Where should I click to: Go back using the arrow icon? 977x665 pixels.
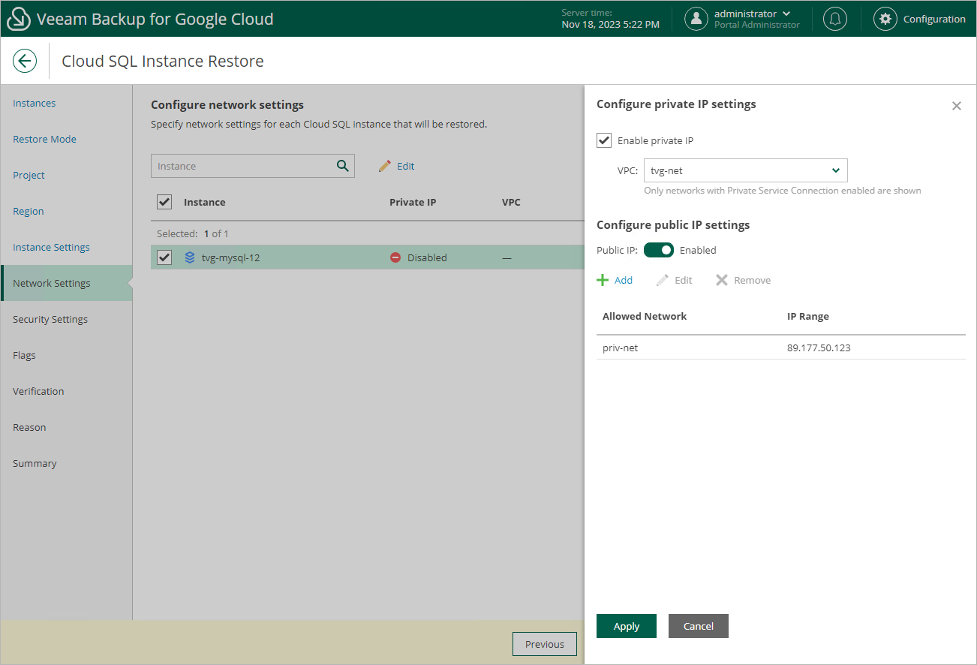click(x=25, y=61)
